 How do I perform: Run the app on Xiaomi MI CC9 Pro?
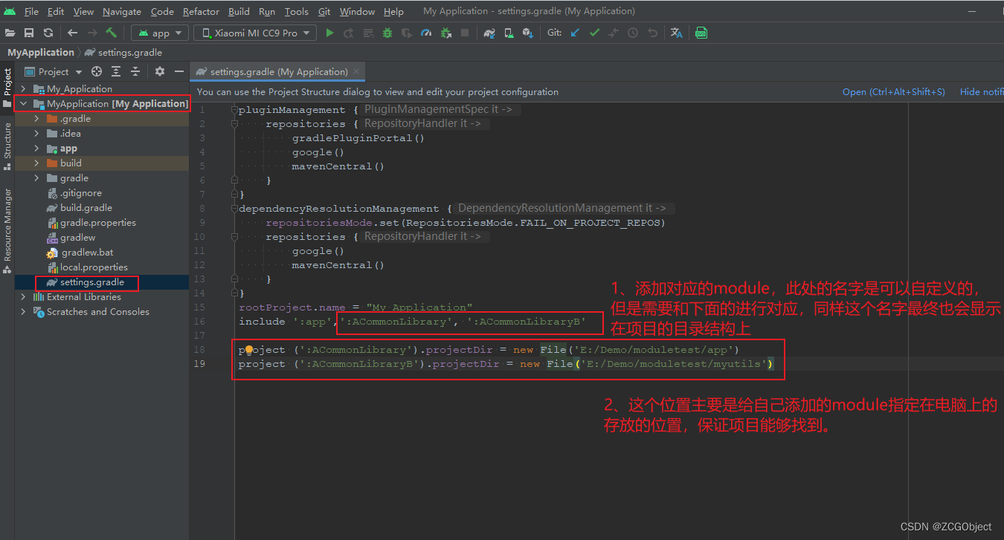(329, 33)
